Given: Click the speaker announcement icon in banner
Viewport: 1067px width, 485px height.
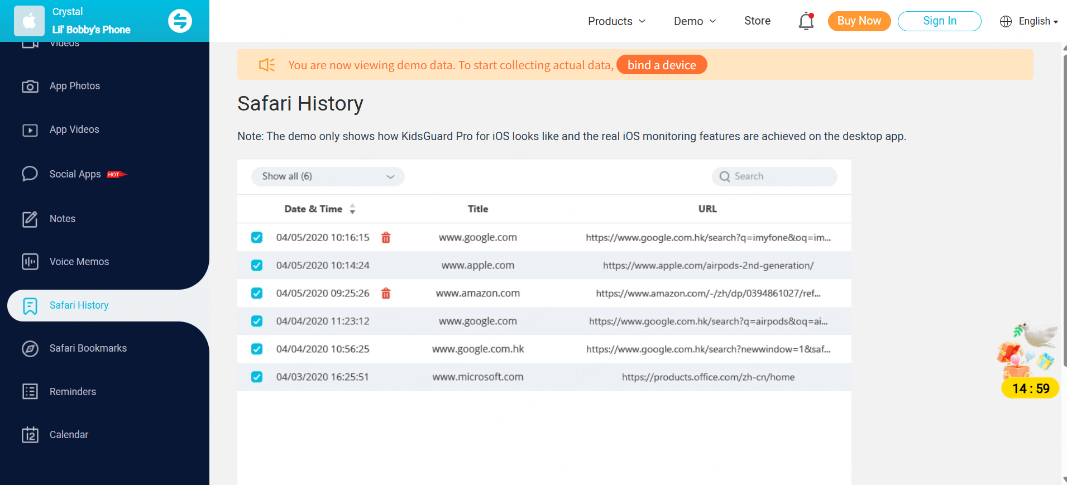Looking at the screenshot, I should [x=267, y=65].
